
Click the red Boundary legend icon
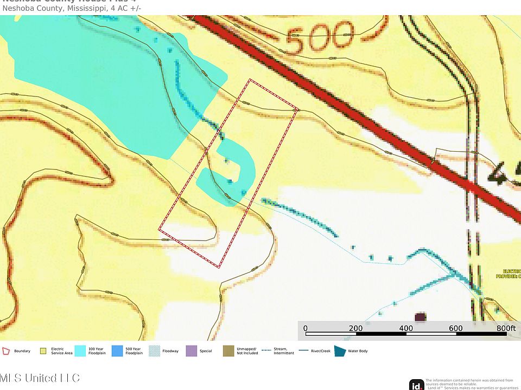click(x=6, y=351)
